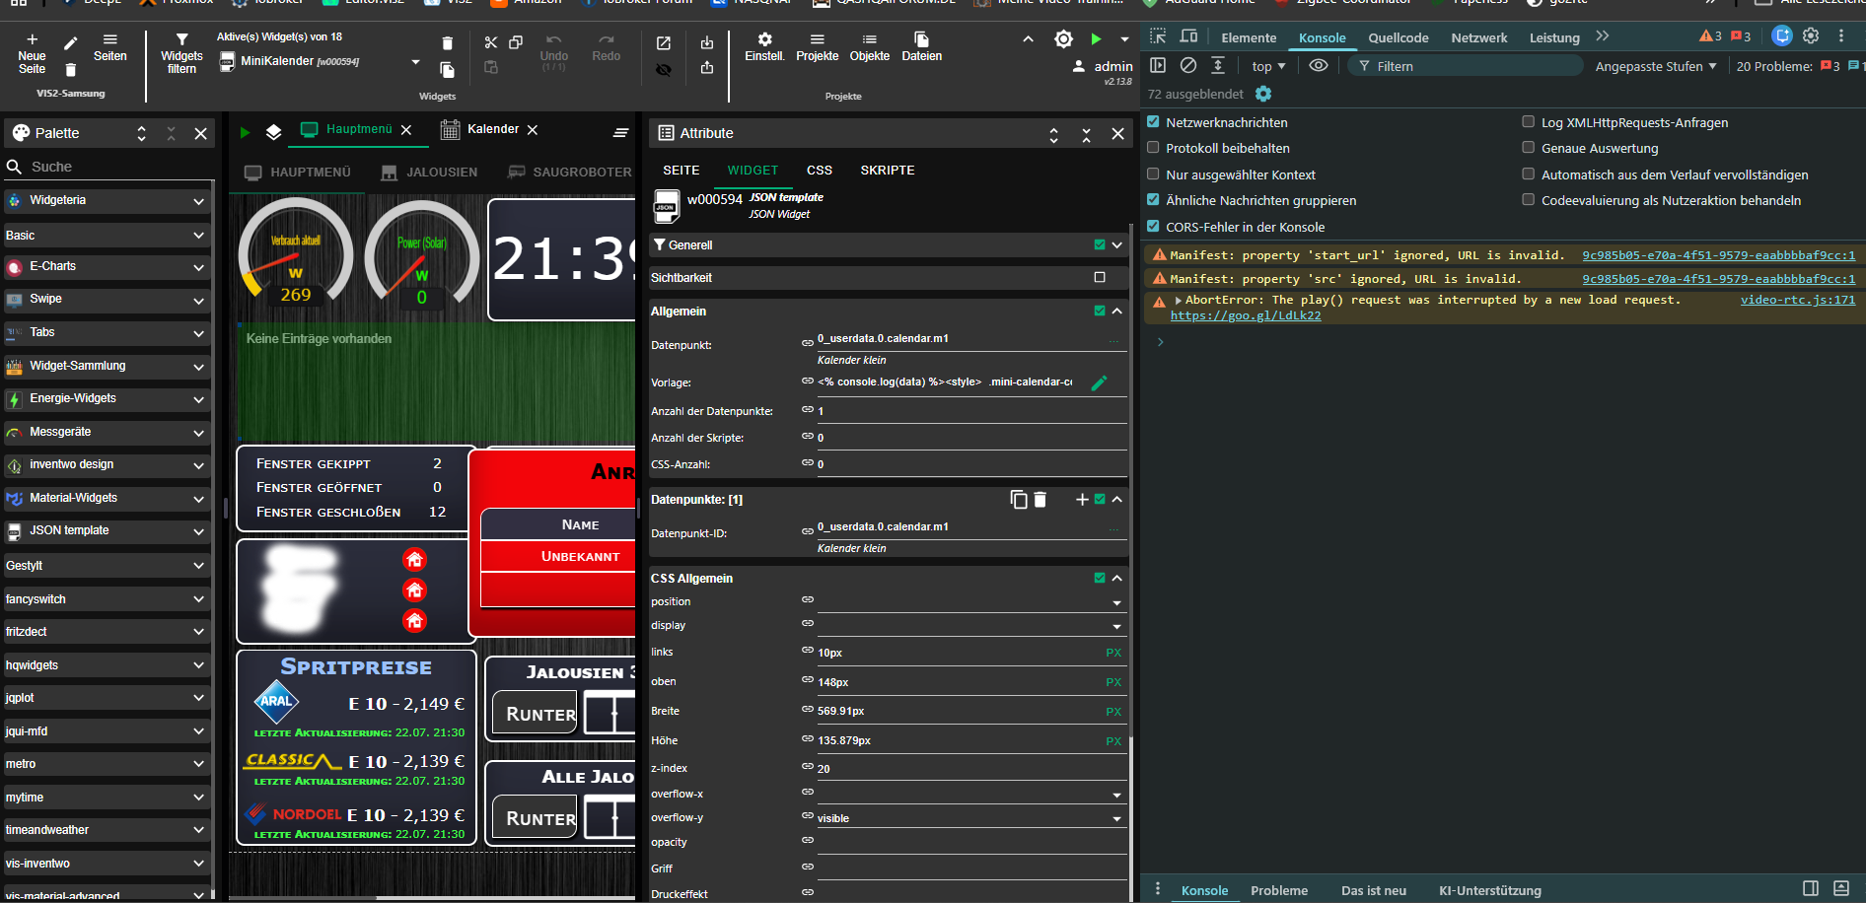Open the Probleme drawer tab

[x=1278, y=890]
